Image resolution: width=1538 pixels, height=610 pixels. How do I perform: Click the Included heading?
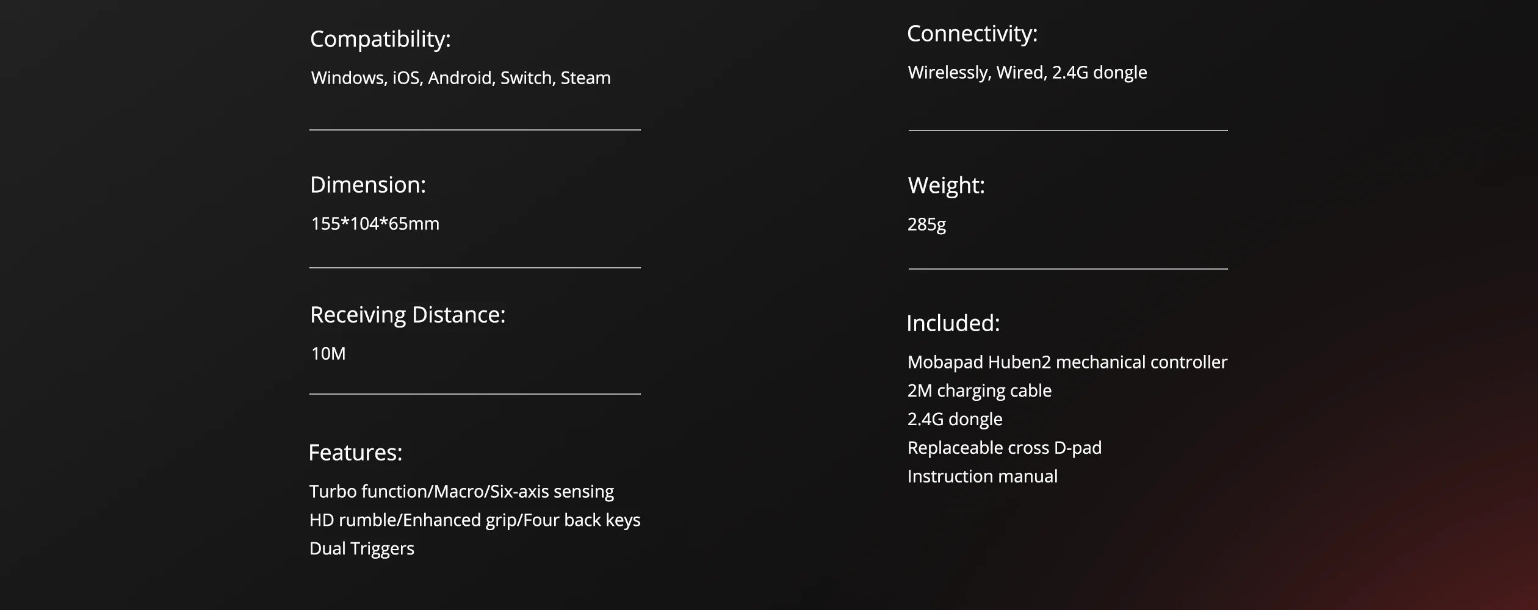coord(953,323)
